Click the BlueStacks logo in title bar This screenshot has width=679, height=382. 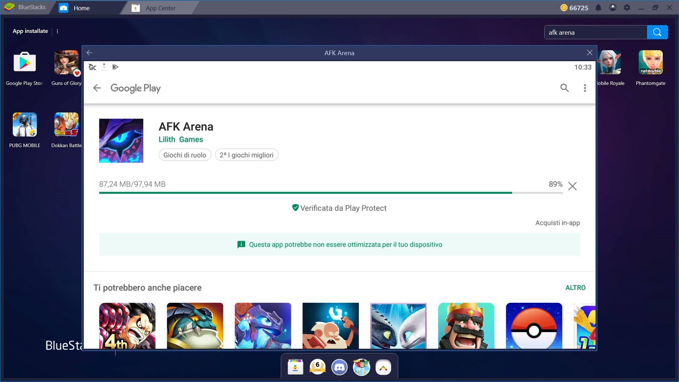tap(10, 7)
